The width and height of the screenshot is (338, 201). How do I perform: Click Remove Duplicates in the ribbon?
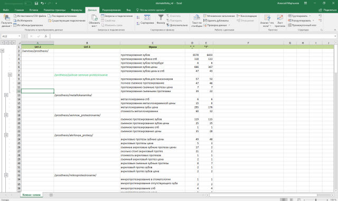(x=216, y=21)
